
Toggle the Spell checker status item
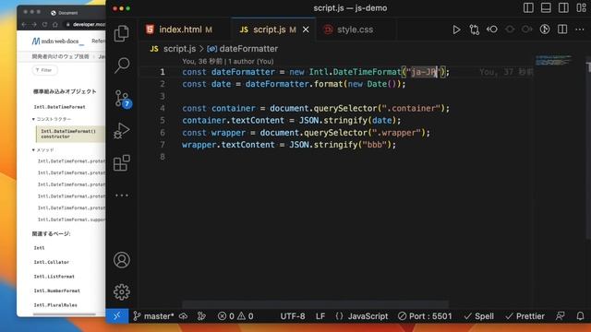point(479,316)
